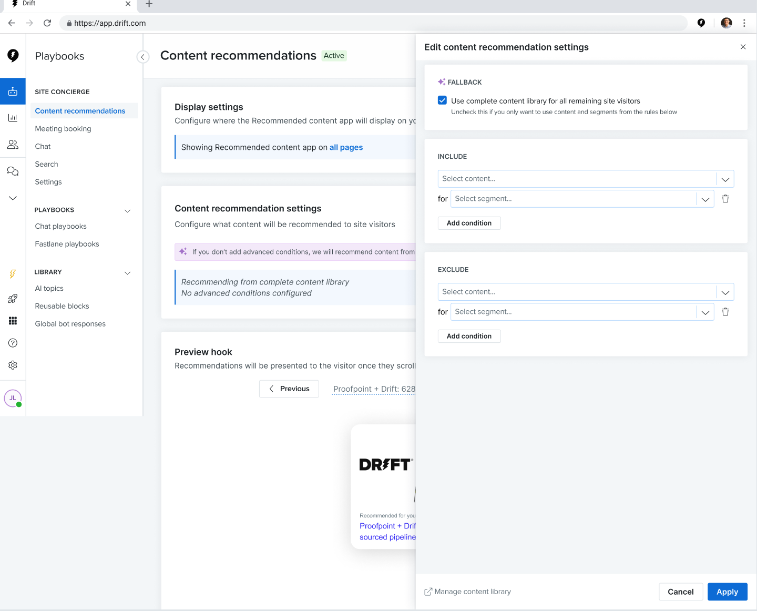Delete the Exclude condition trash icon
The width and height of the screenshot is (757, 611).
[725, 312]
